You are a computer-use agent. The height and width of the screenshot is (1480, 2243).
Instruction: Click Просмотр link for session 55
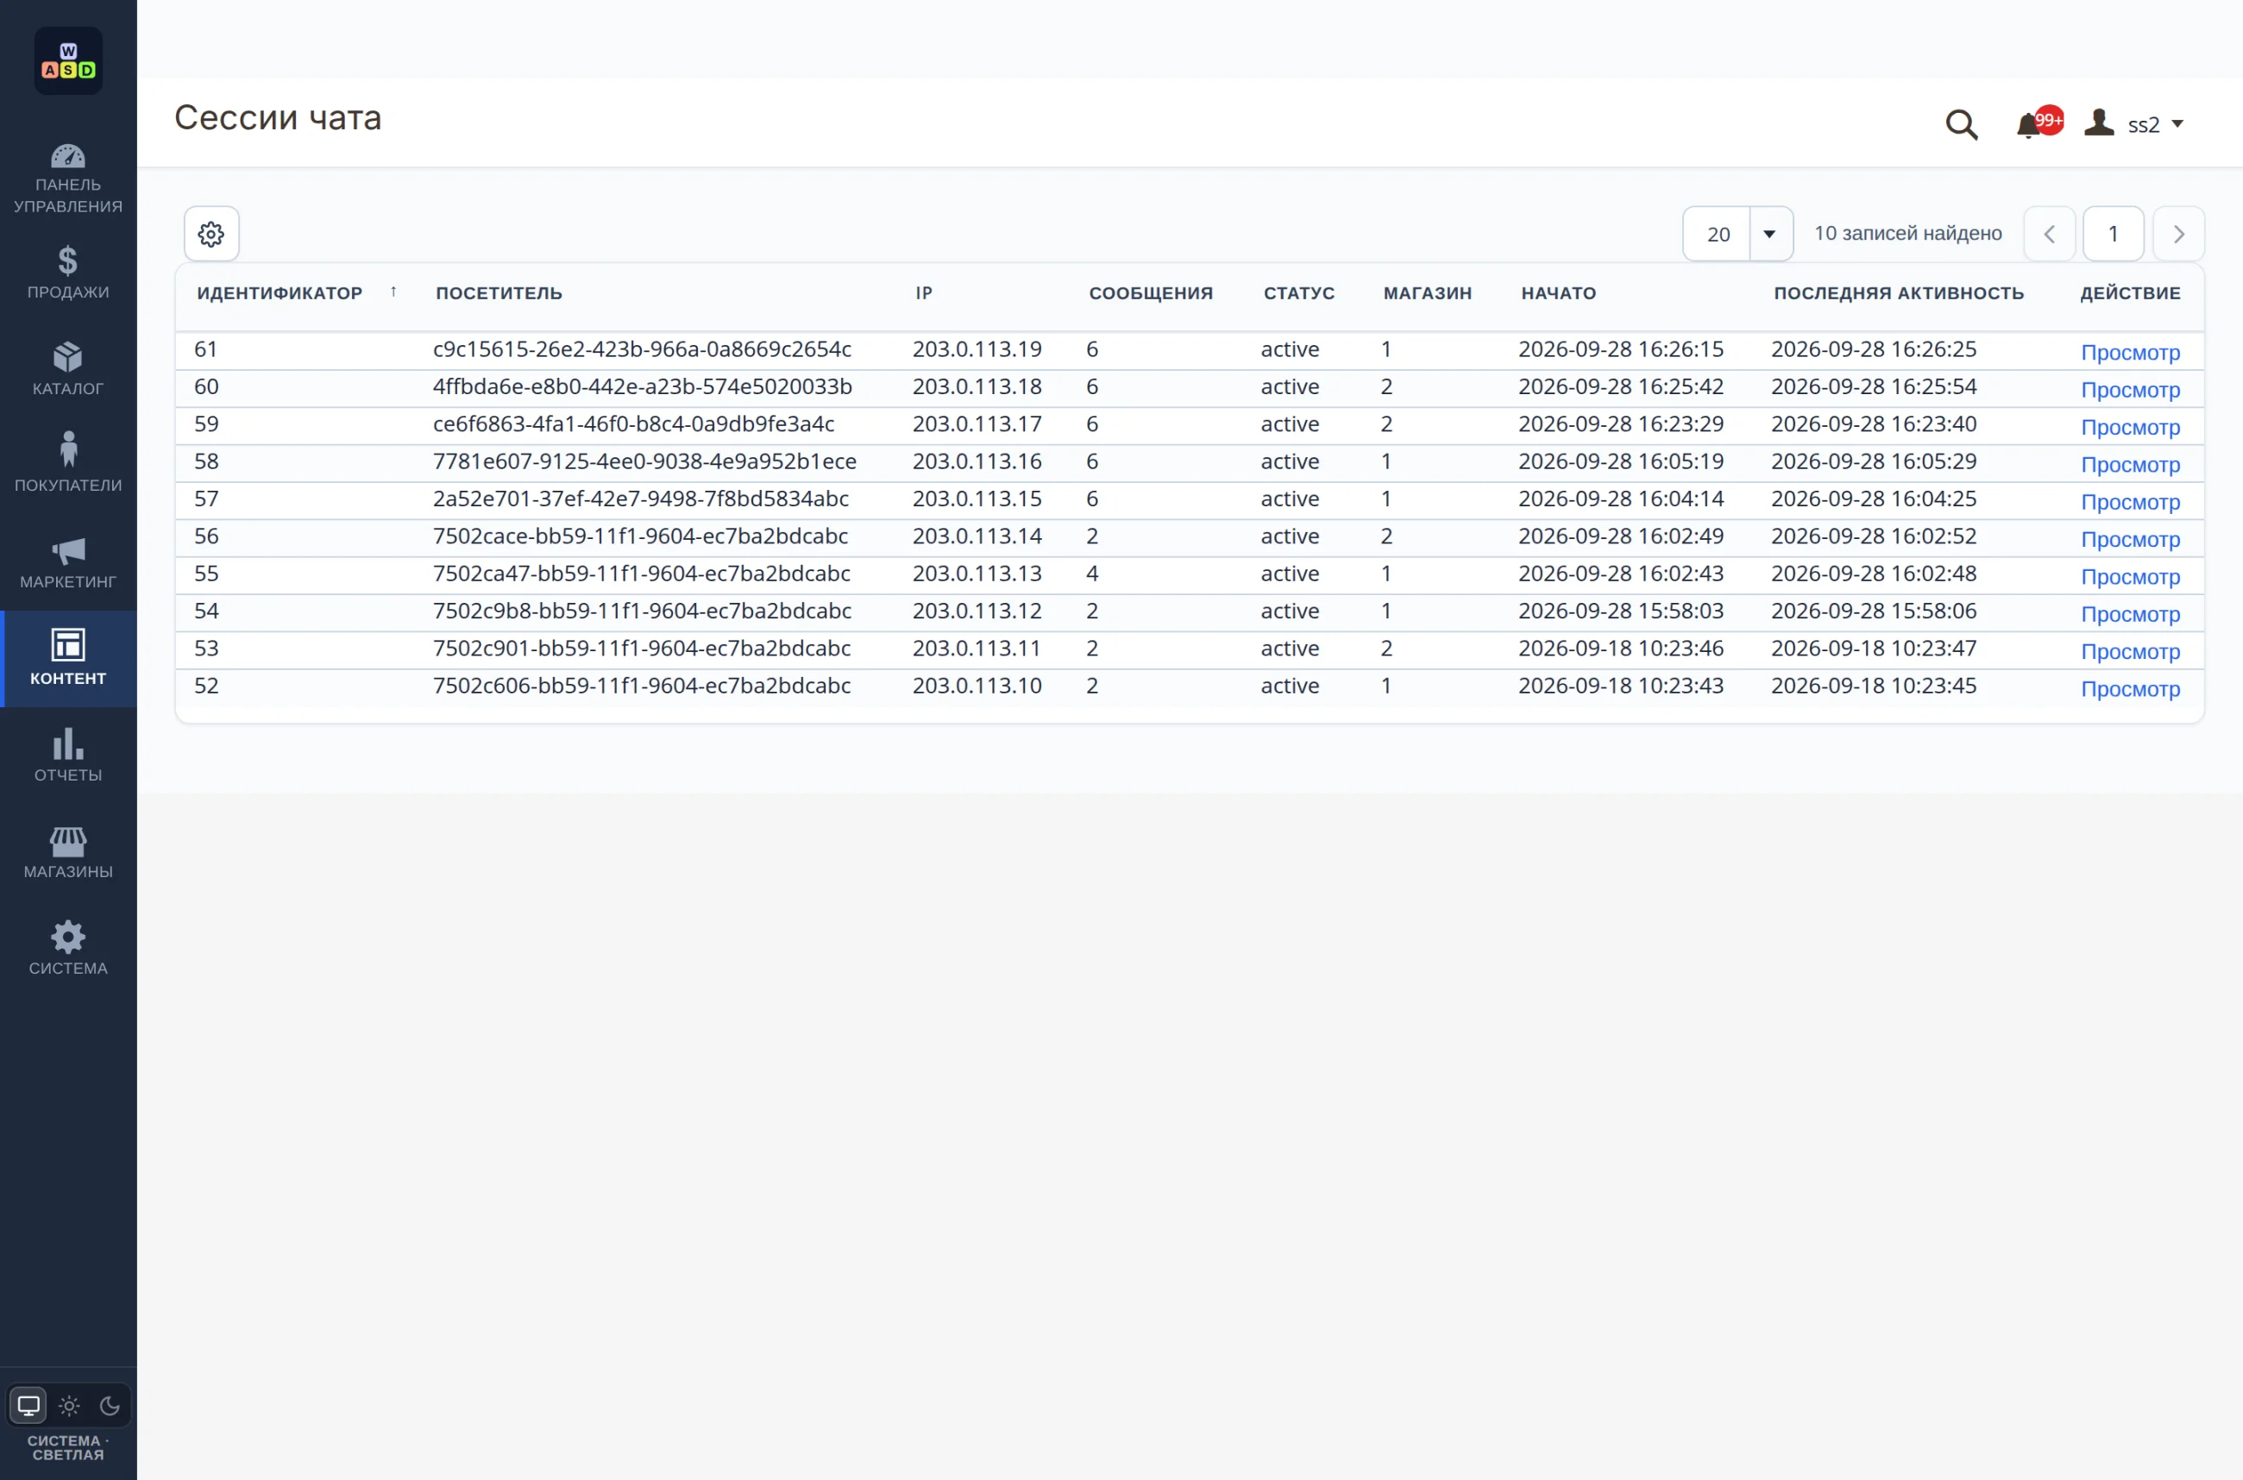pos(2131,577)
